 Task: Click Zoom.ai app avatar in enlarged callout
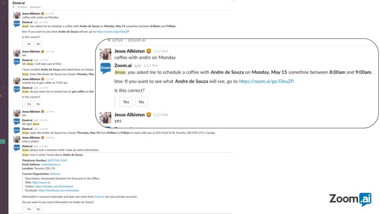point(105,68)
